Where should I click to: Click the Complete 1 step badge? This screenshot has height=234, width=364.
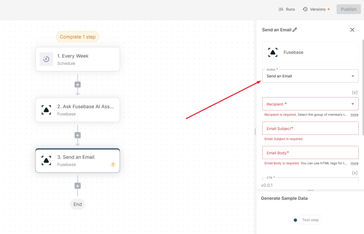coord(77,37)
